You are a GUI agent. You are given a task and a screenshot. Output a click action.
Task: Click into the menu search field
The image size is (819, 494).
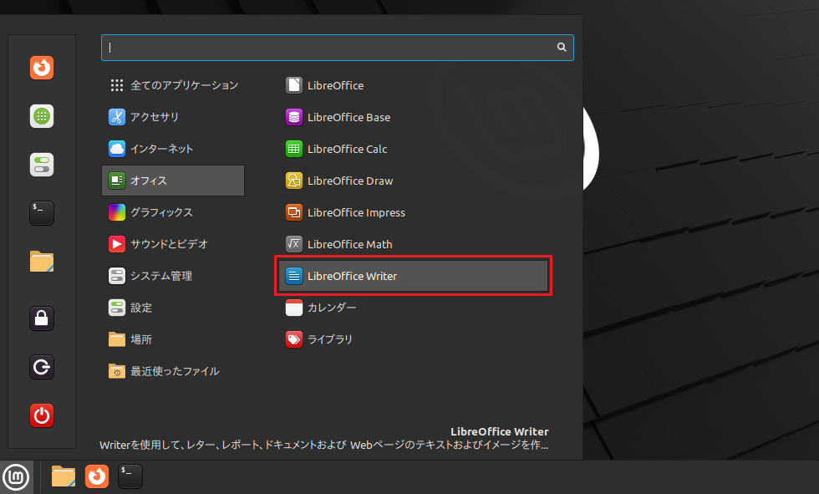click(338, 48)
